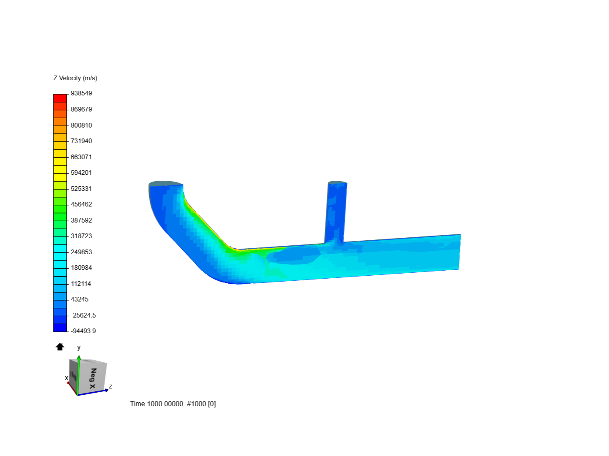Click the z label on the axis triad
Screen dimensions: 609x456
(x=110, y=386)
